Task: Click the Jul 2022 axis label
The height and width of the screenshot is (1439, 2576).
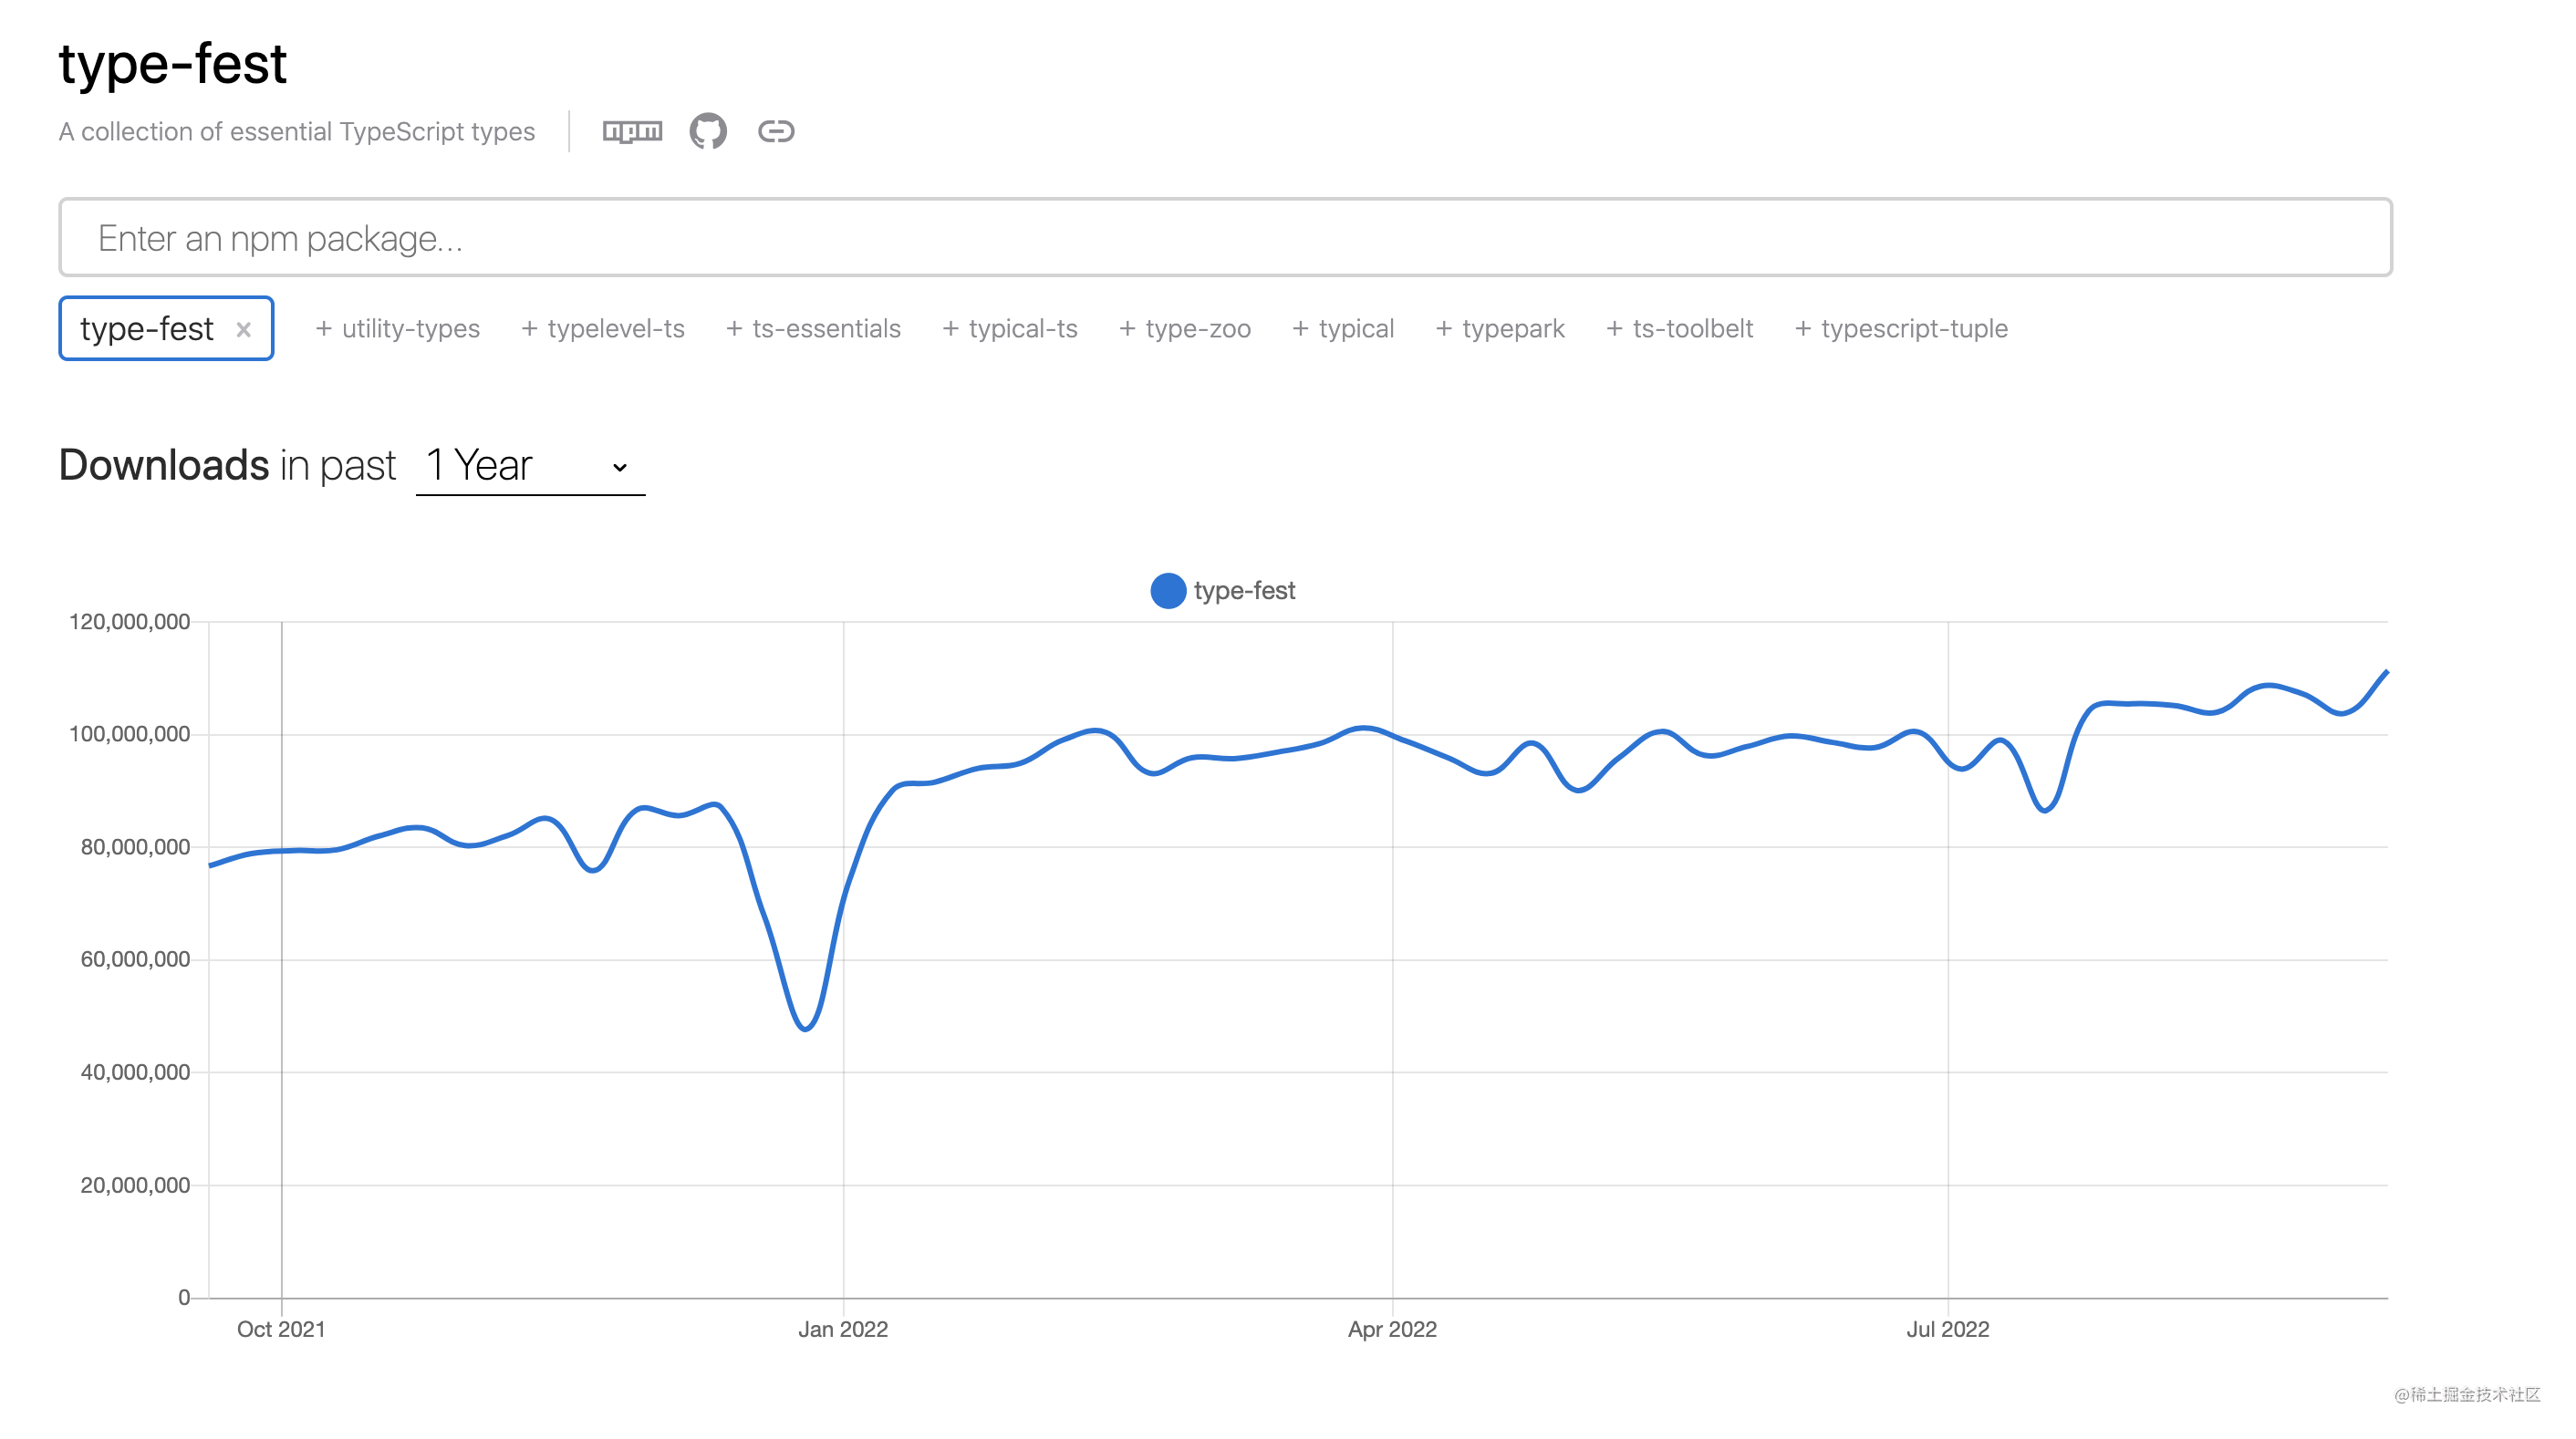Action: pos(1948,1329)
